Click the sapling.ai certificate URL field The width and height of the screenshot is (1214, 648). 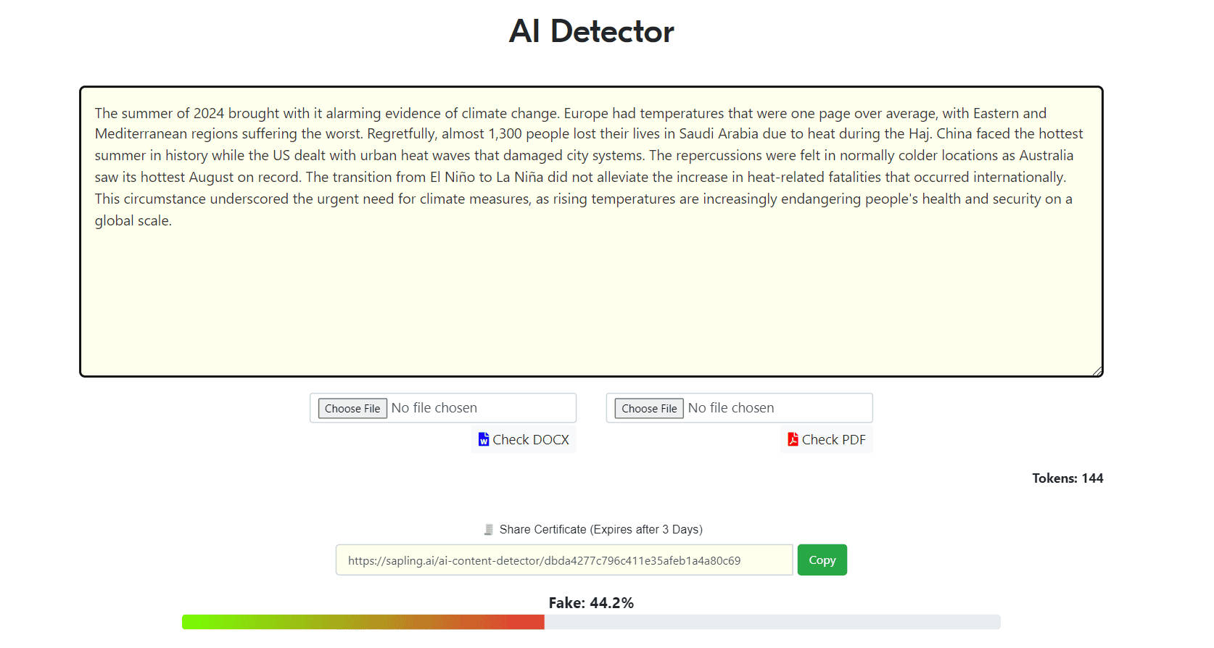click(x=563, y=560)
